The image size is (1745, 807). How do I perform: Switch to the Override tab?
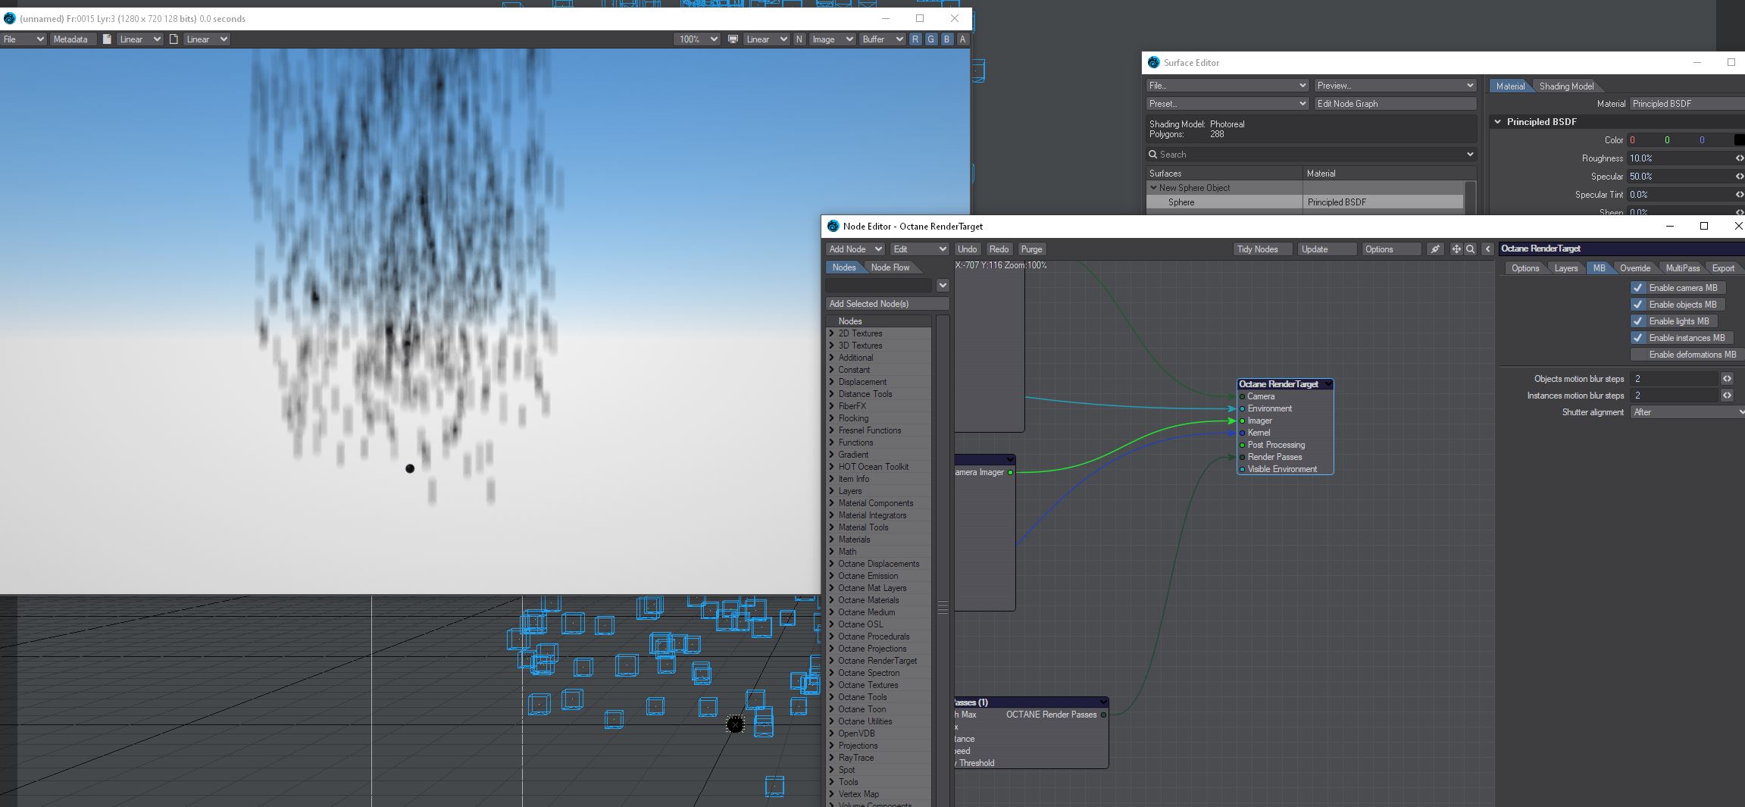pyautogui.click(x=1635, y=268)
